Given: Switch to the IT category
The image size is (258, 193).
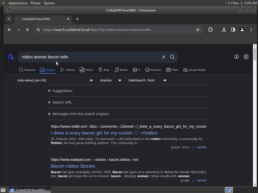Looking at the screenshot, I should (136, 70).
